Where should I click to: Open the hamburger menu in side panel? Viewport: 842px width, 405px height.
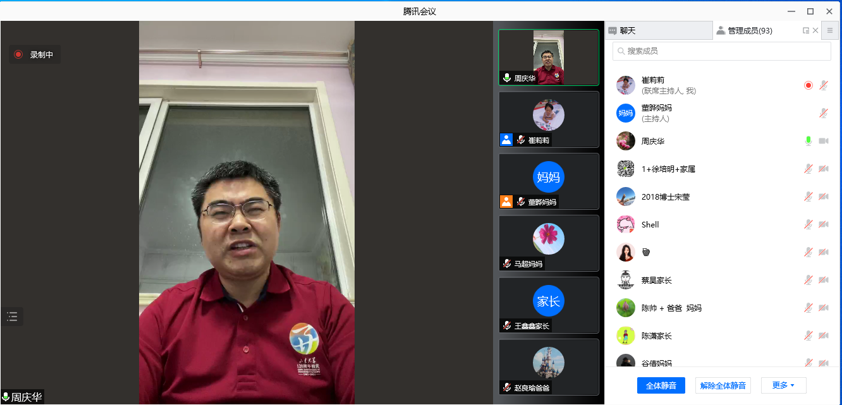pos(830,30)
